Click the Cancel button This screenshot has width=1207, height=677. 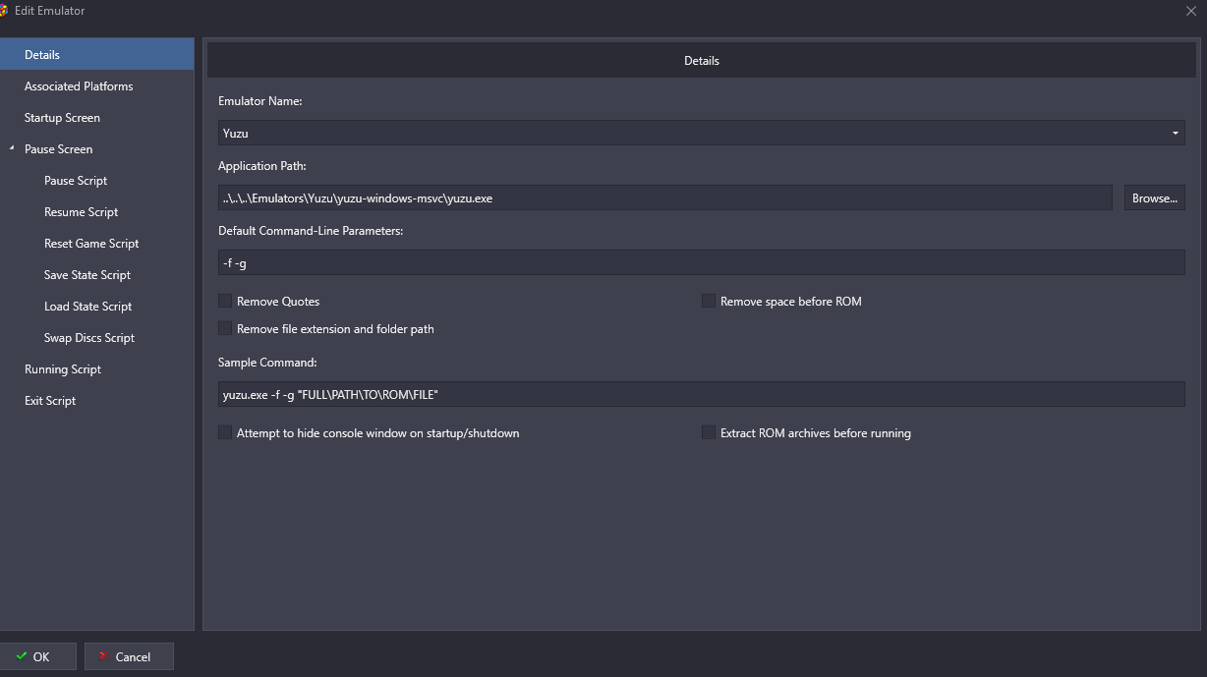tap(129, 656)
